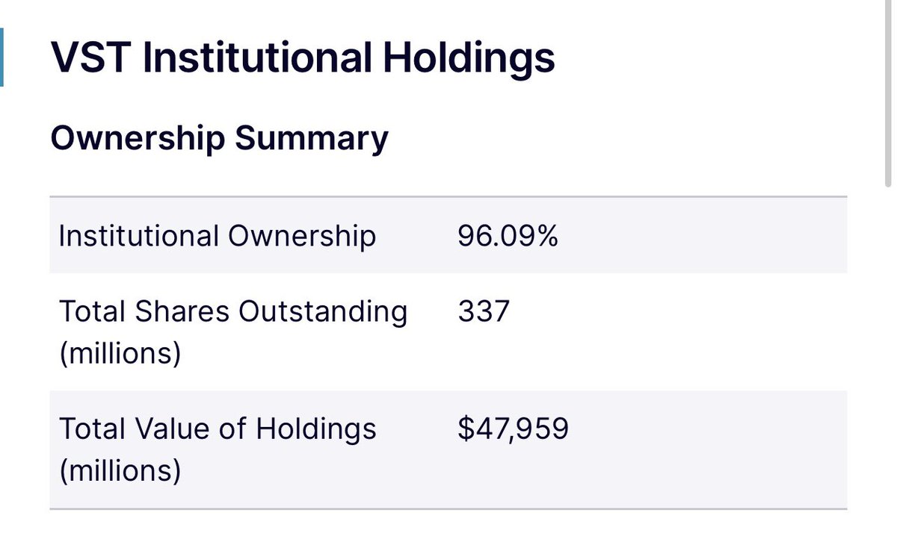
Task: Click the teal accent bar beside heading
Action: coord(1,58)
